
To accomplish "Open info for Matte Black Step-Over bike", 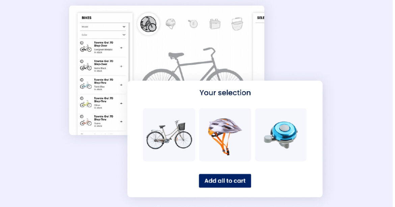I will click(x=82, y=61).
